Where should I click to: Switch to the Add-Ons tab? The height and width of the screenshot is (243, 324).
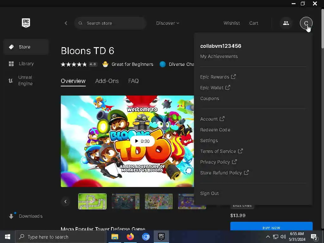tap(107, 81)
